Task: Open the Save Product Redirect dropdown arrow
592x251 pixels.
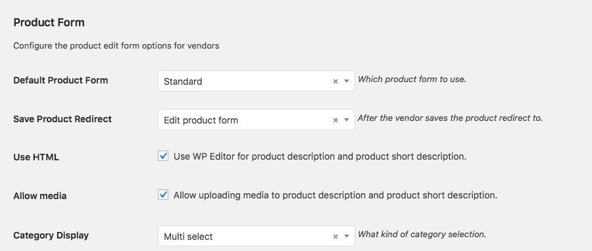Action: [347, 120]
